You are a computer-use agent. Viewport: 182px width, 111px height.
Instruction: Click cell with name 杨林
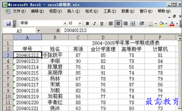click(55, 79)
